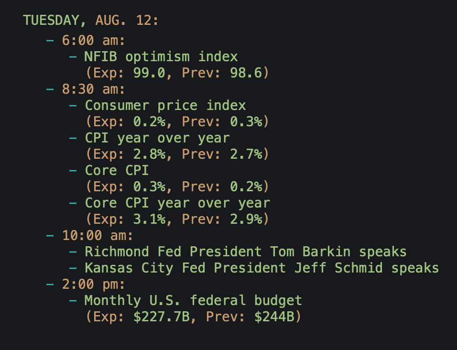
Task: Select the 6:00 am time entry
Action: [93, 41]
